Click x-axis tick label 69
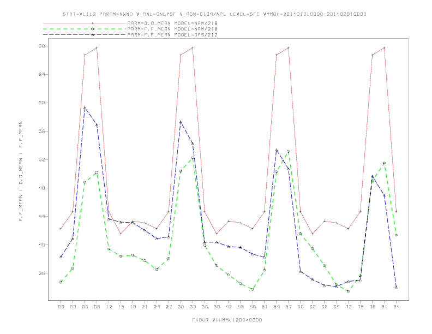 tap(337, 307)
